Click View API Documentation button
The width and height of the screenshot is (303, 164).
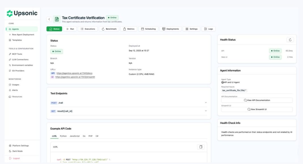point(257,100)
